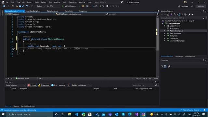This screenshot has width=208, height=117.
Task: Switch to the SecondarySample.cs tab
Action: click(x=33, y=11)
